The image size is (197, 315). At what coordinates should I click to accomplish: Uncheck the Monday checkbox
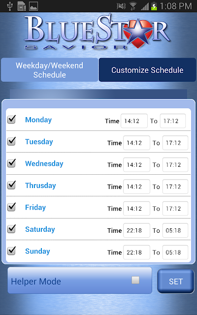11,119
